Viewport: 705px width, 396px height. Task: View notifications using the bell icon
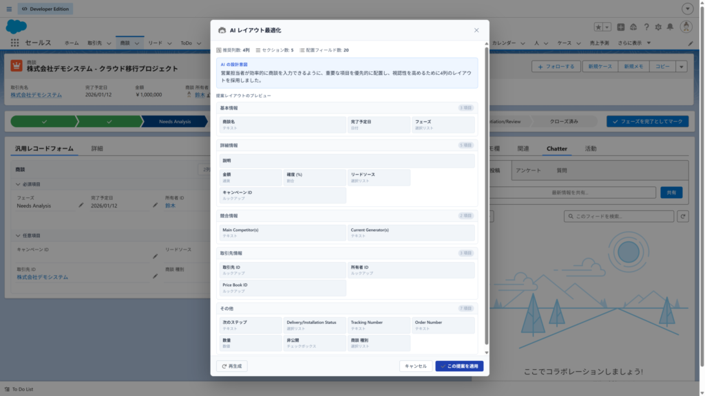(671, 27)
